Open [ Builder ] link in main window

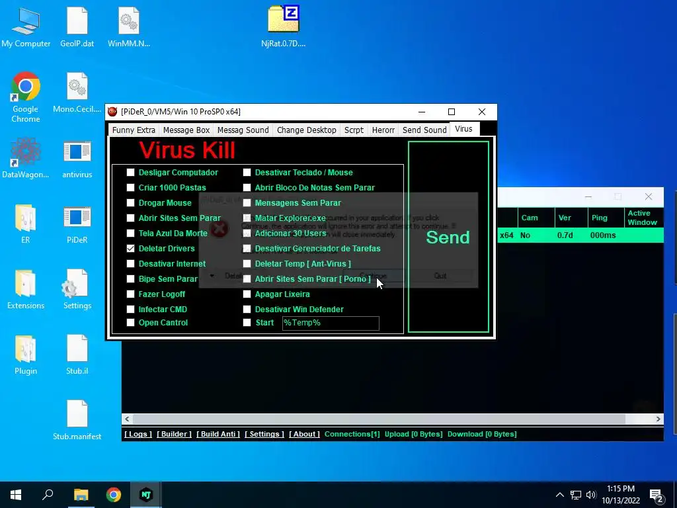point(174,434)
